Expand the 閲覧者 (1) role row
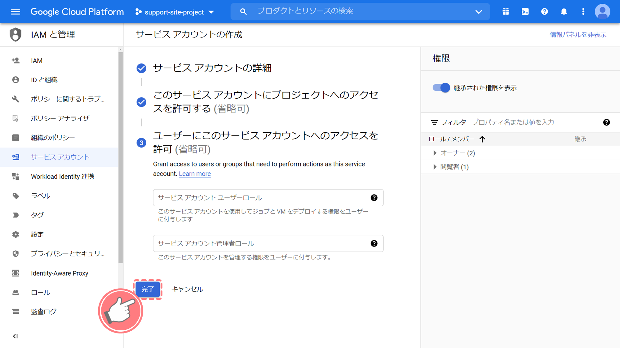Image resolution: width=620 pixels, height=348 pixels. (435, 167)
